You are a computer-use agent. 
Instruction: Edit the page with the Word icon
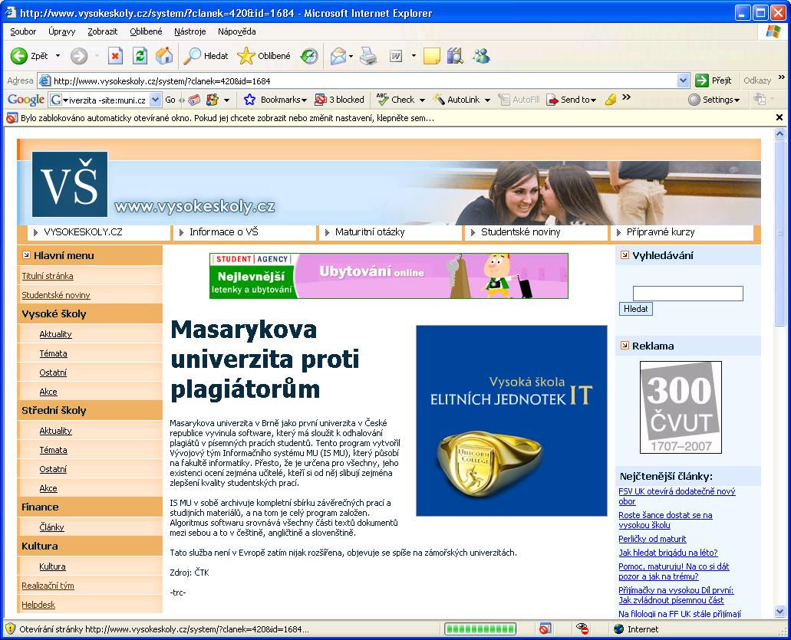point(396,56)
